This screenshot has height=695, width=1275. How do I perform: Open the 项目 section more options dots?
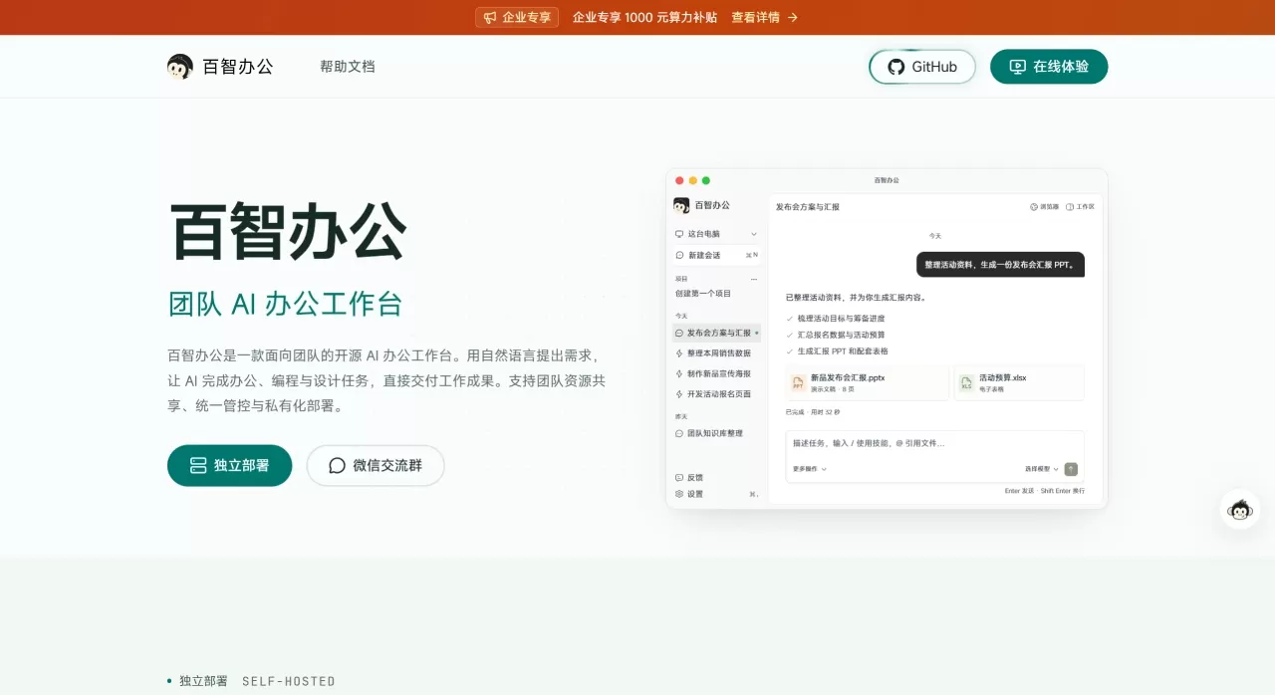coord(754,280)
